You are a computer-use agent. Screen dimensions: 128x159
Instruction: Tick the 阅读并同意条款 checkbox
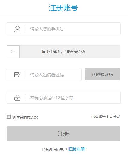(x=8, y=117)
